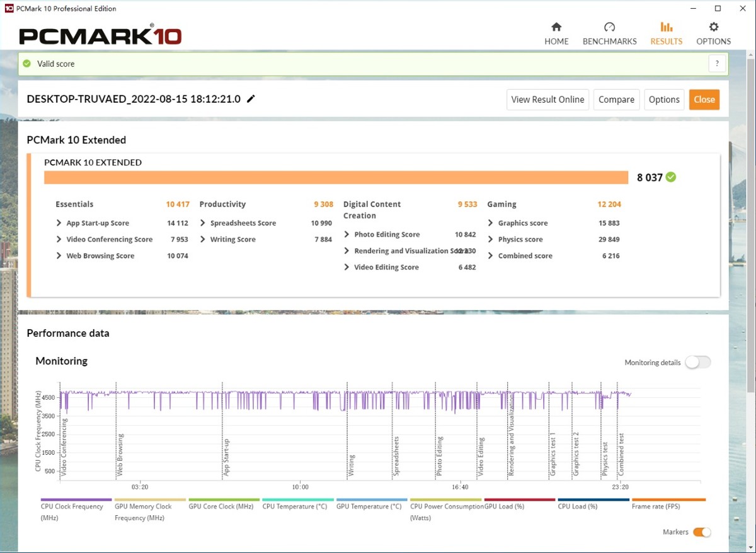Click the question mark help icon
Screen dimensions: 756x553
click(x=717, y=64)
